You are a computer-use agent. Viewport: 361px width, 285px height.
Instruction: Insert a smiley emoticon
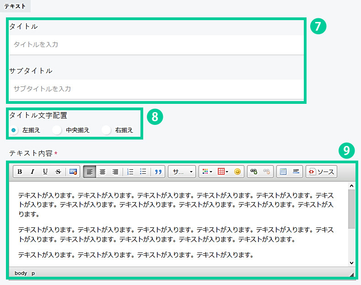[237, 172]
